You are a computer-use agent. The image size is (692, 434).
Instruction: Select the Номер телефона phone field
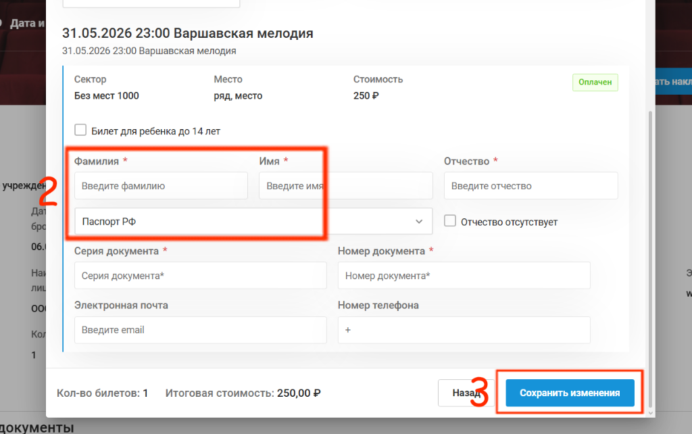click(464, 330)
